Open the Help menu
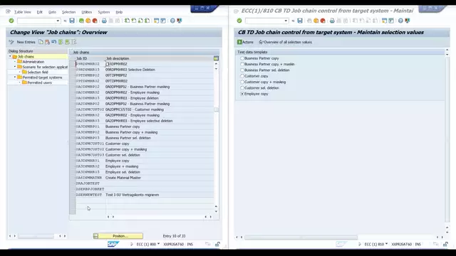 tap(119, 12)
